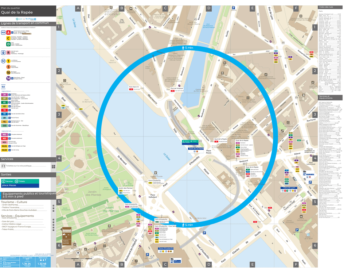Image resolution: width=344 pixels, height=273 pixels.
Task: Select the yellow N31 Noctilien color swatch
Action: (x=5, y=142)
